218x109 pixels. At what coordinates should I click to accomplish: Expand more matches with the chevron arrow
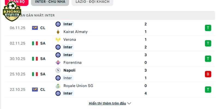click(x=129, y=104)
